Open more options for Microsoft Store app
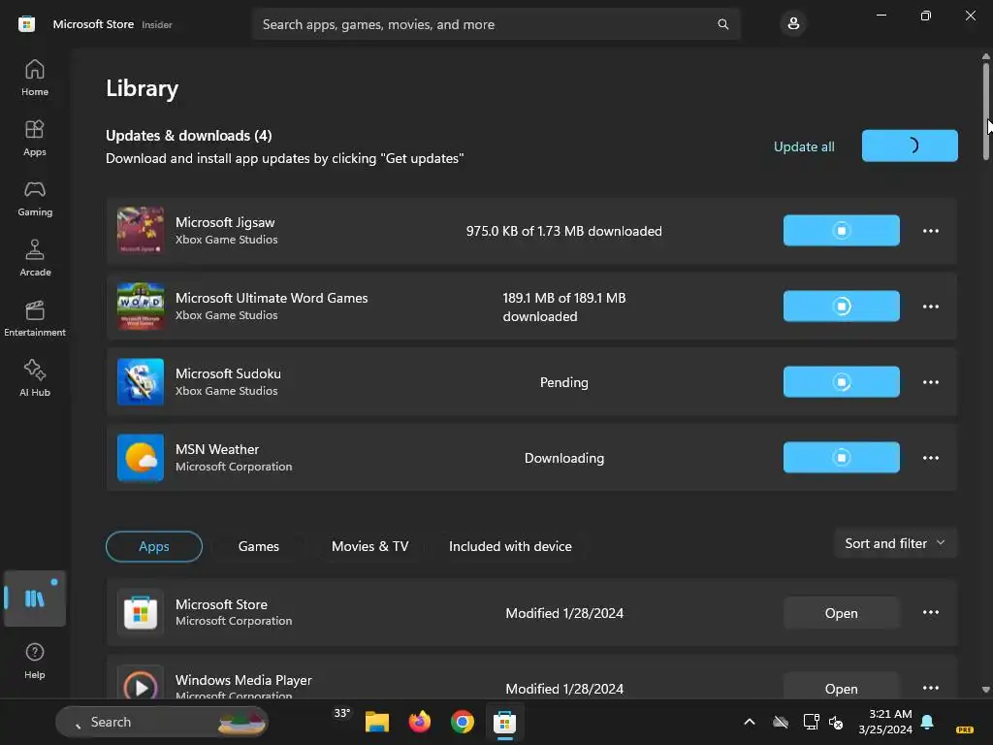 click(x=930, y=612)
